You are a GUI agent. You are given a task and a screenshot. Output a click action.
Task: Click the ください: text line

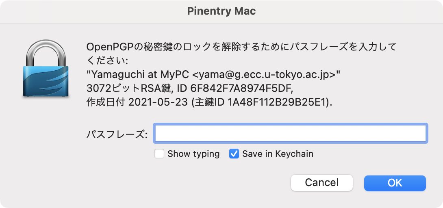107,61
